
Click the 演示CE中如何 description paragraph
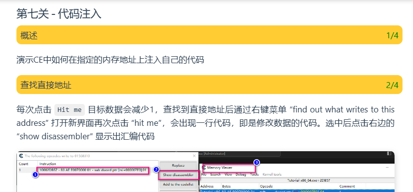[x=110, y=60]
